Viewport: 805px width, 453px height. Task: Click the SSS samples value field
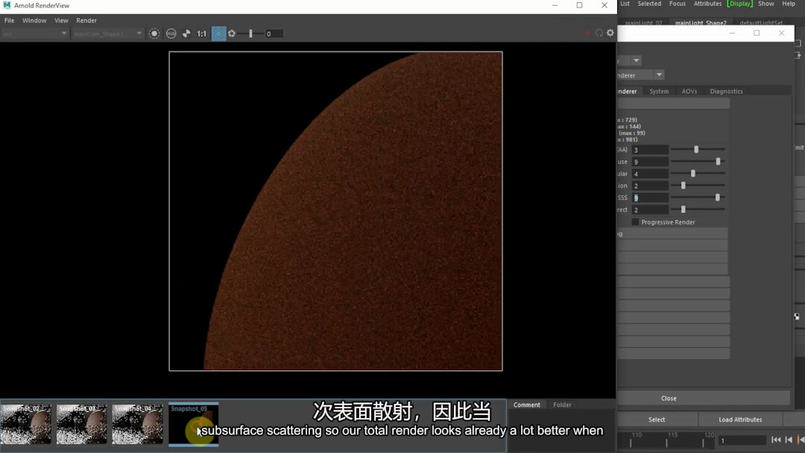point(650,197)
